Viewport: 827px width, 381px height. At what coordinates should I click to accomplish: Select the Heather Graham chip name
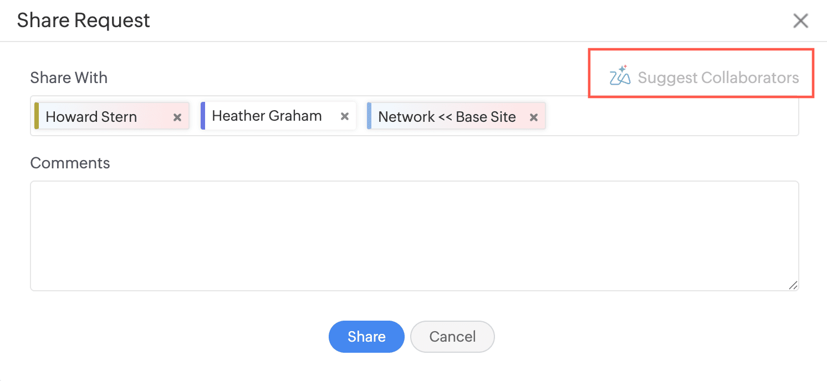coord(267,116)
